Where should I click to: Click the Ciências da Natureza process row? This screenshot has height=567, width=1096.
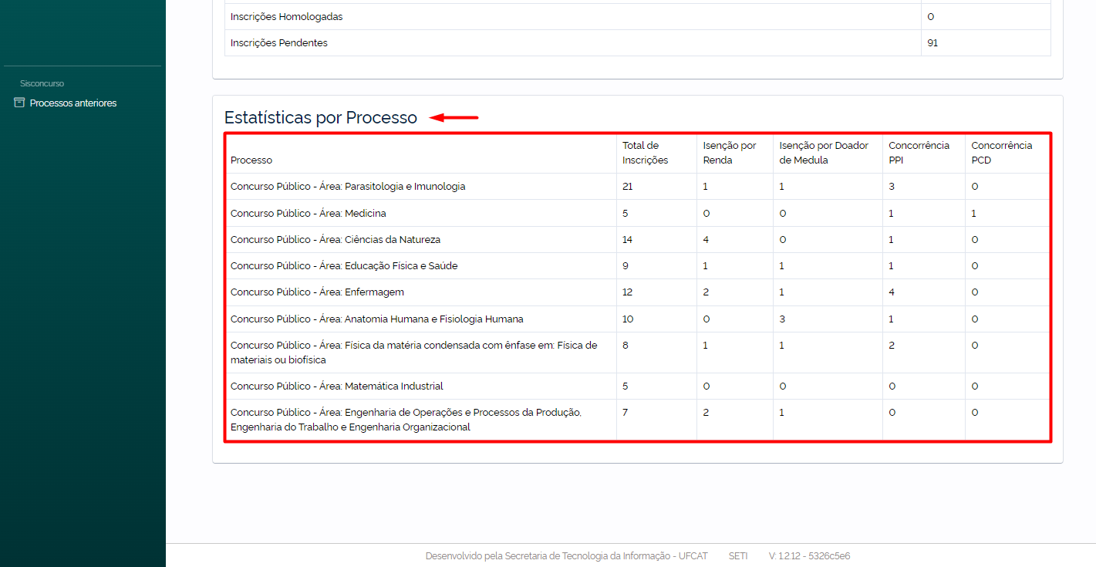[x=637, y=240]
